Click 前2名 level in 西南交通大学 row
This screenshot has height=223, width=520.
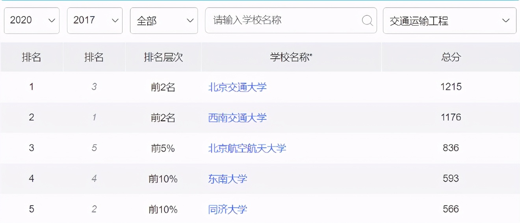pyautogui.click(x=163, y=117)
